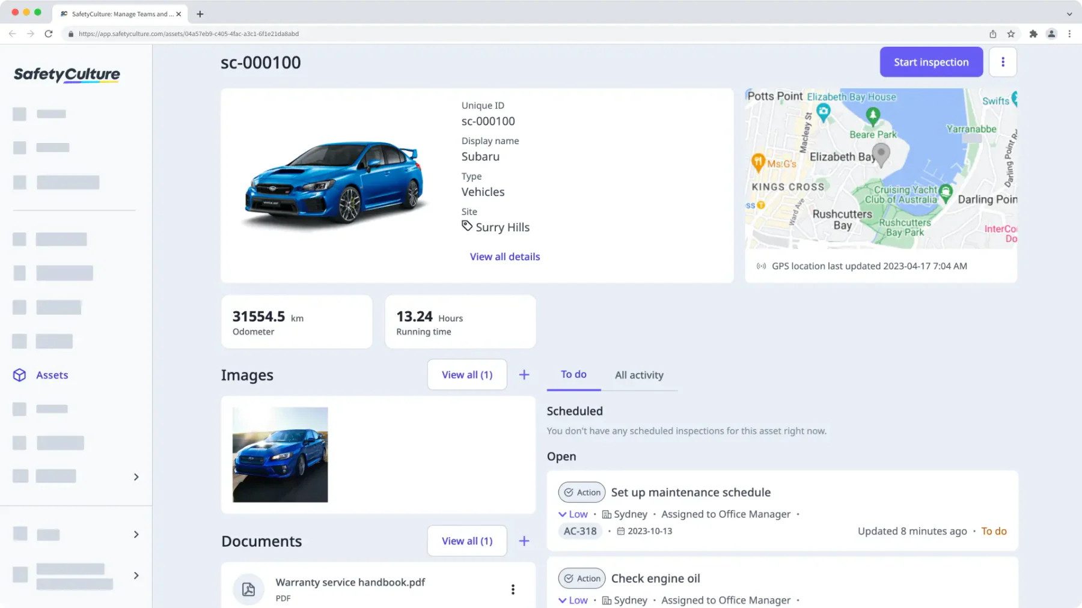Click the AC-318 action ID badge
The width and height of the screenshot is (1082, 608).
580,531
